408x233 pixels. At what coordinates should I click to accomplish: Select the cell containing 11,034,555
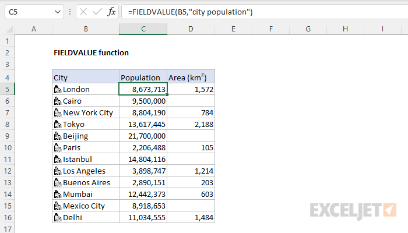coord(143,217)
